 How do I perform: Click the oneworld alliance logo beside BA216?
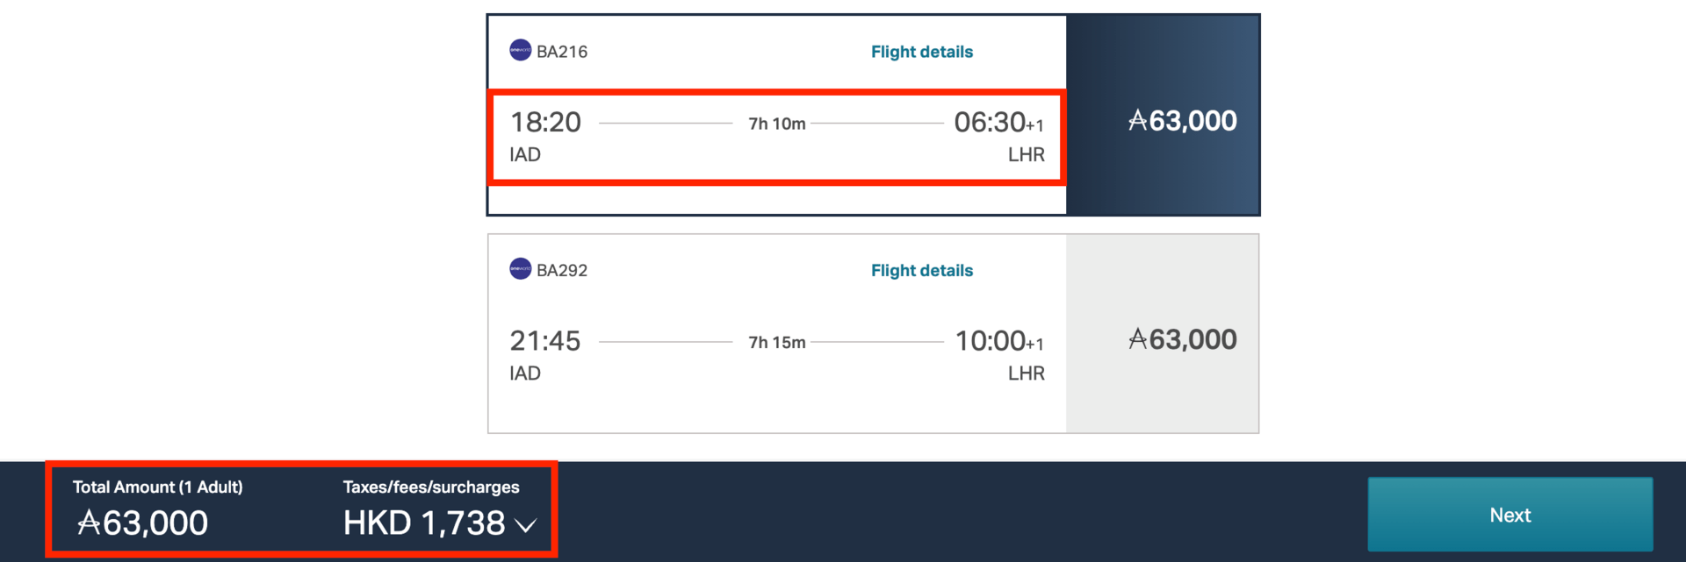pyautogui.click(x=519, y=51)
